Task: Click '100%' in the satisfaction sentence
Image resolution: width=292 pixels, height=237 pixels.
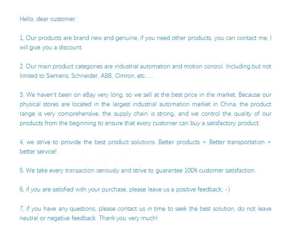Action: [x=191, y=170]
